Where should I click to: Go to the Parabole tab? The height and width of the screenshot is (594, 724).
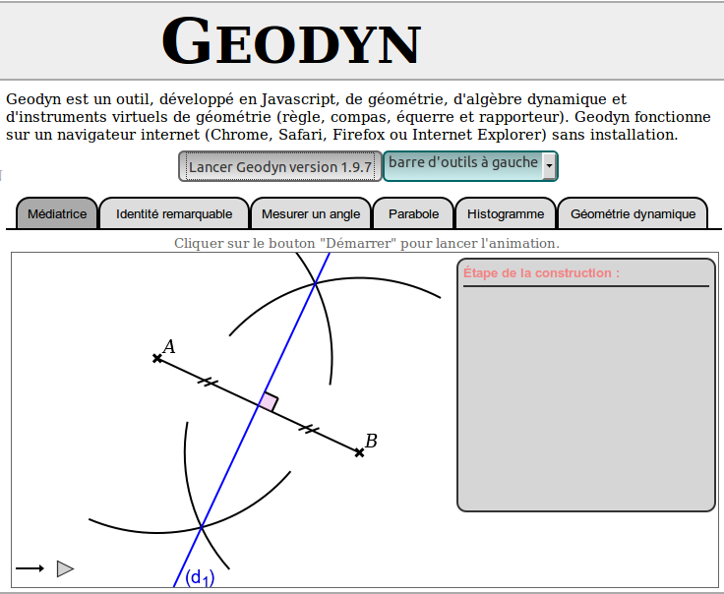[x=413, y=213]
